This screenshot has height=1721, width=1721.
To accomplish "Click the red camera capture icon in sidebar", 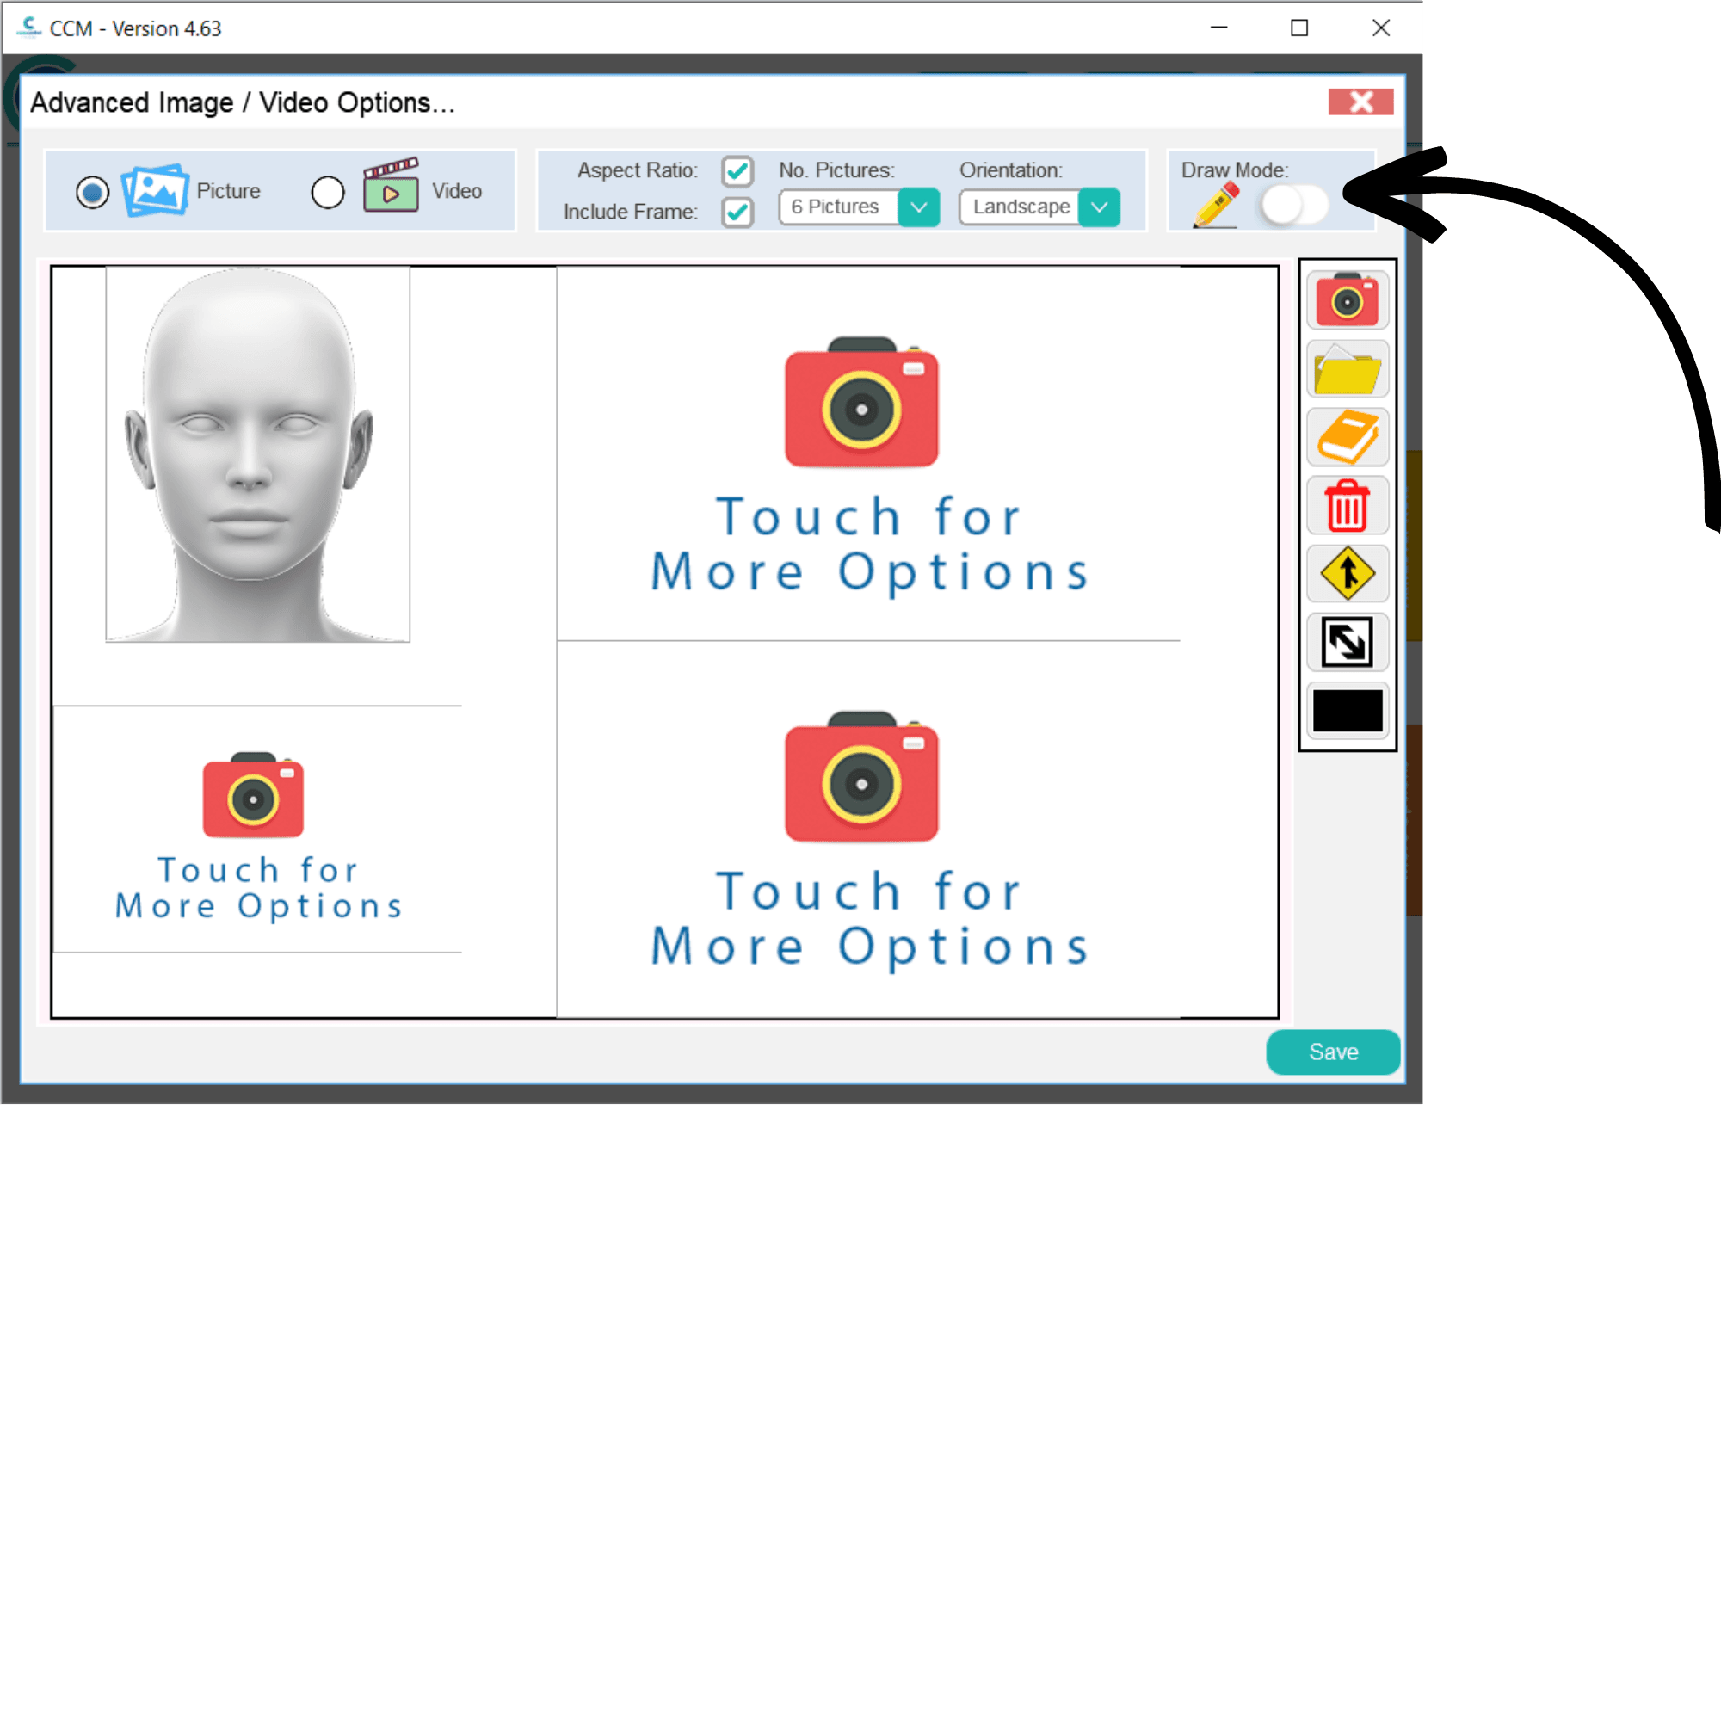I will 1347,300.
